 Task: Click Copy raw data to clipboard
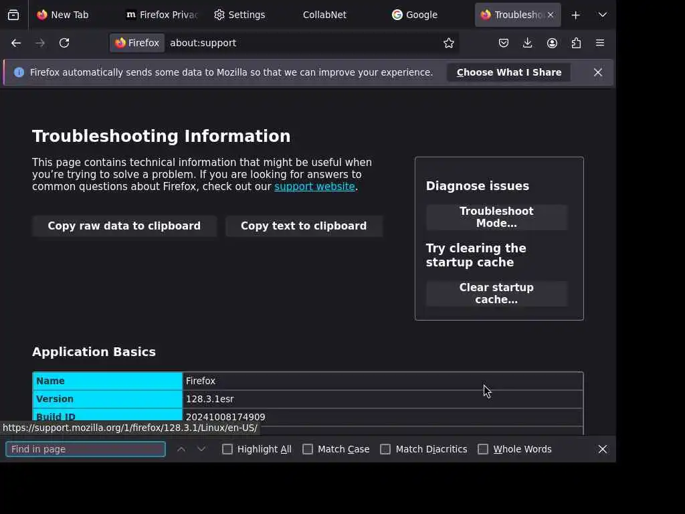pyautogui.click(x=124, y=226)
